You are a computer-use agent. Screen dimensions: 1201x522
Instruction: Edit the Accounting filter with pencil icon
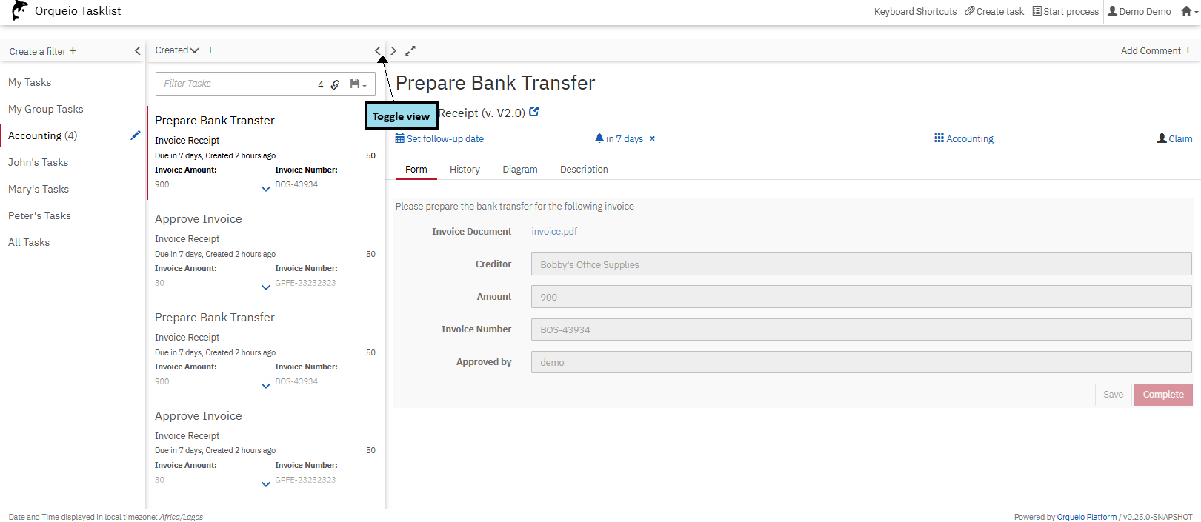136,135
